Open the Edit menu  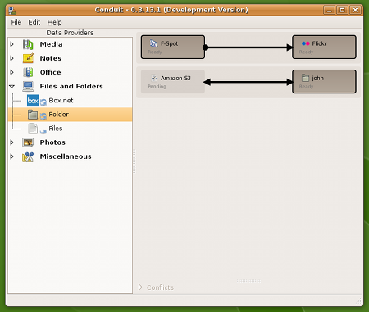(34, 22)
